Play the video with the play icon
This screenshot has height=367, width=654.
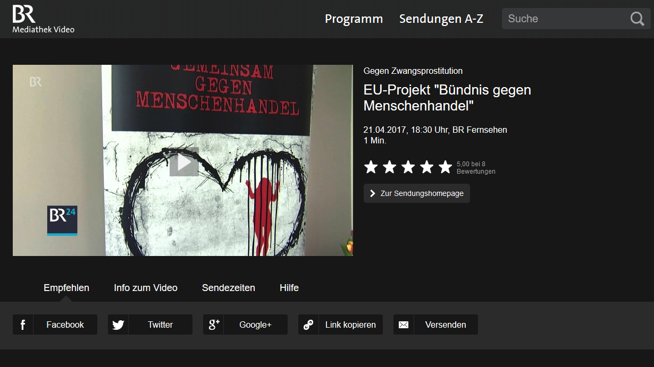click(x=184, y=162)
